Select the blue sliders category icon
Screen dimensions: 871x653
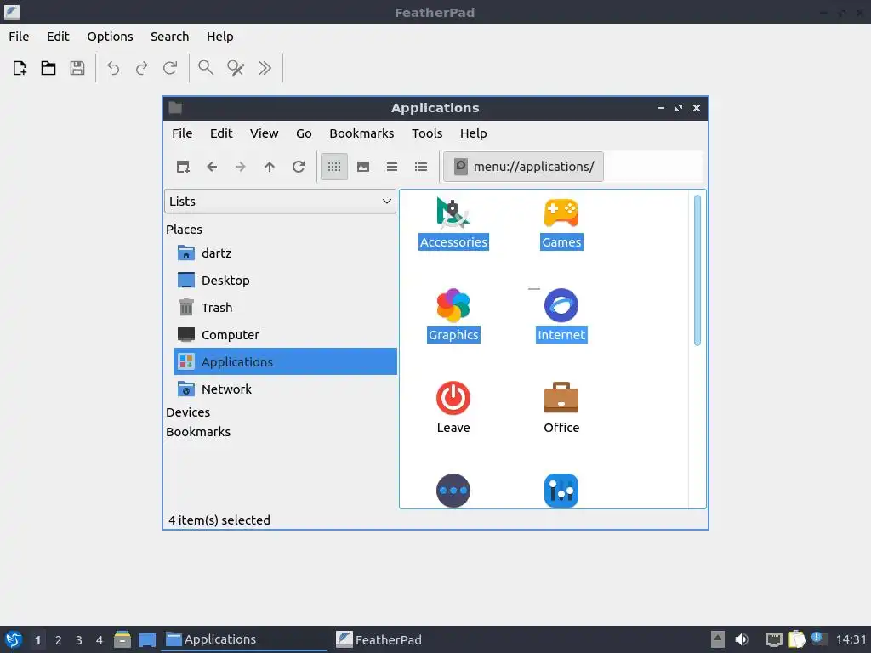(x=561, y=491)
